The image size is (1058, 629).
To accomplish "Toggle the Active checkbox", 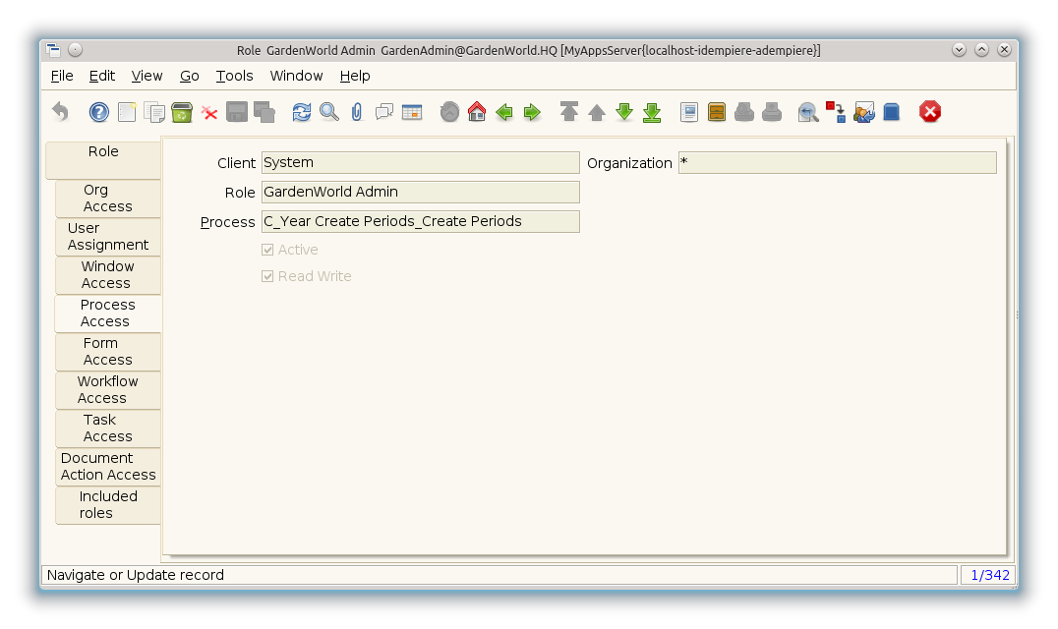I will point(267,250).
